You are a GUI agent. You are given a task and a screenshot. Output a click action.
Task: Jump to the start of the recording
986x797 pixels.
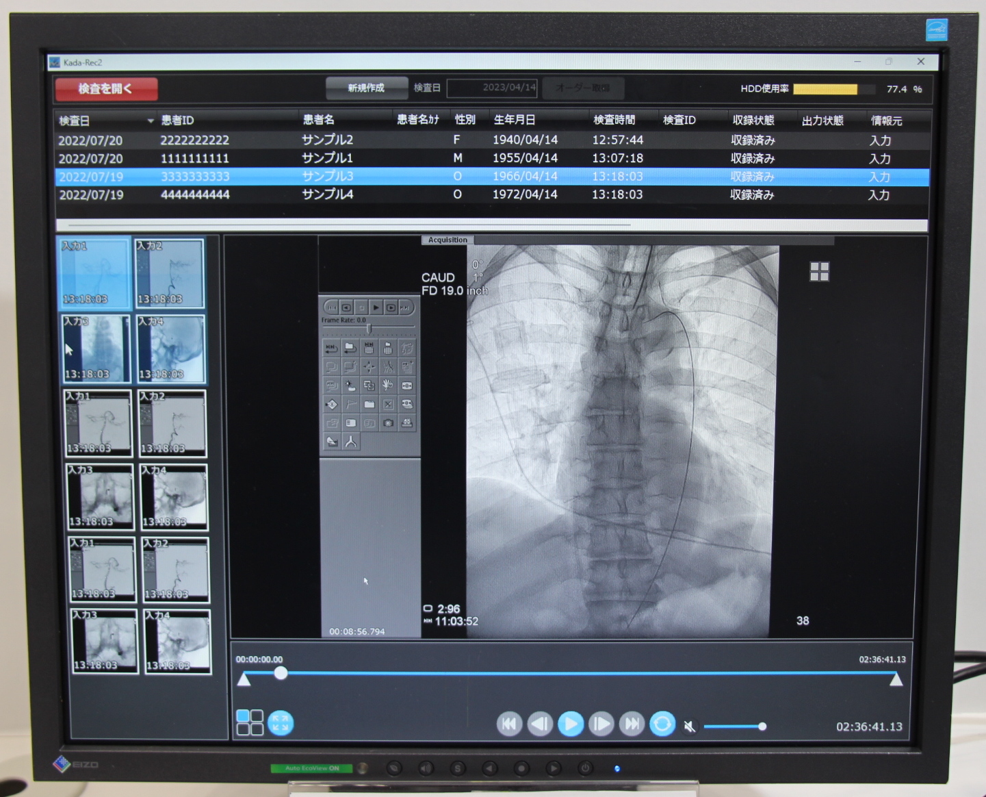point(509,724)
